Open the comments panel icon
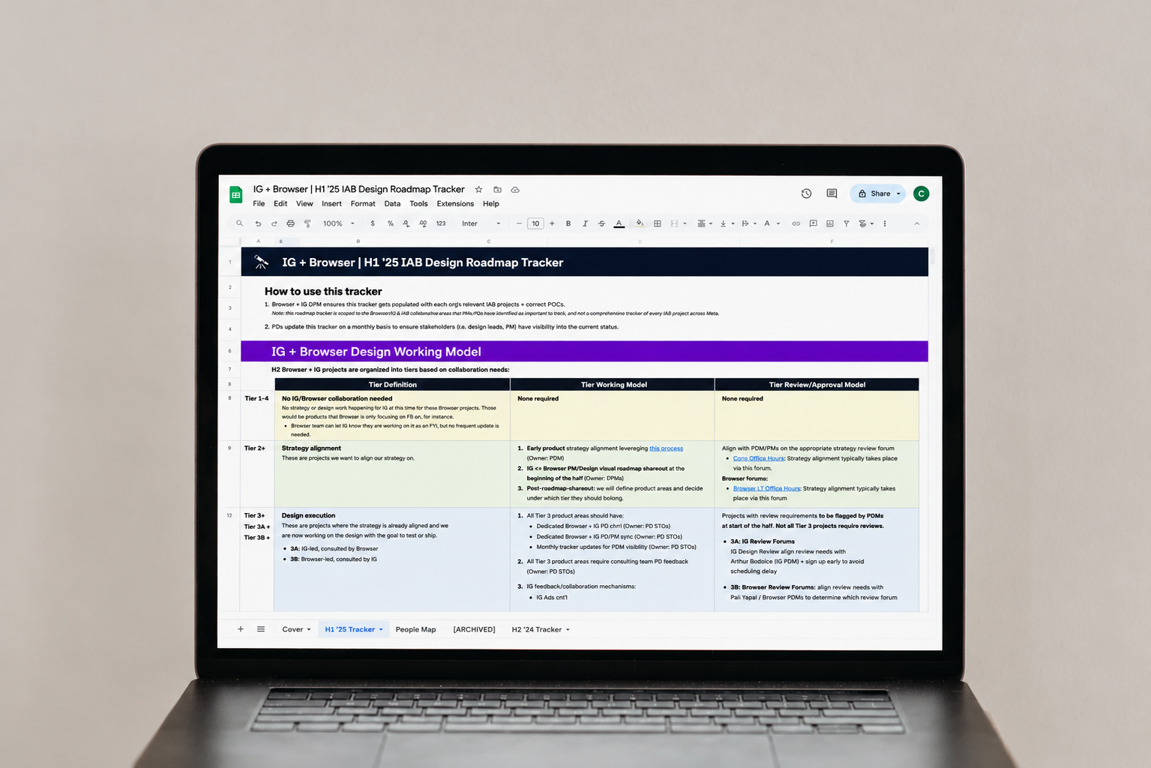The width and height of the screenshot is (1151, 768). (832, 193)
